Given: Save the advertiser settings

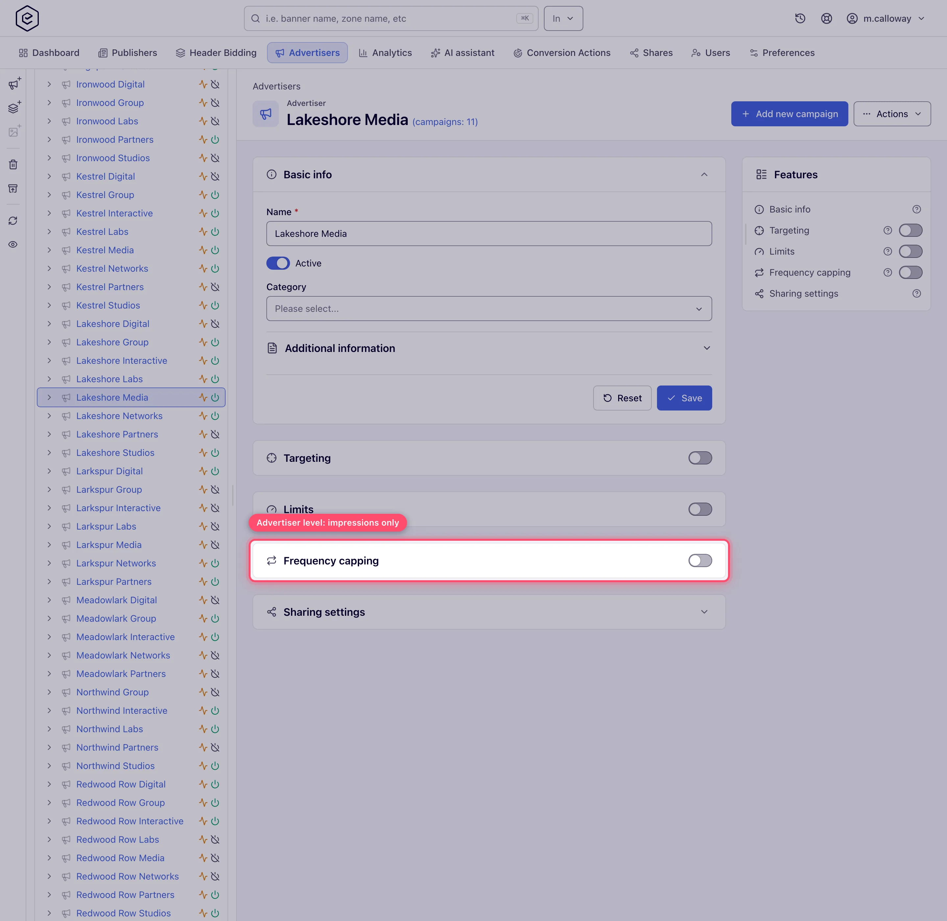Looking at the screenshot, I should tap(684, 398).
